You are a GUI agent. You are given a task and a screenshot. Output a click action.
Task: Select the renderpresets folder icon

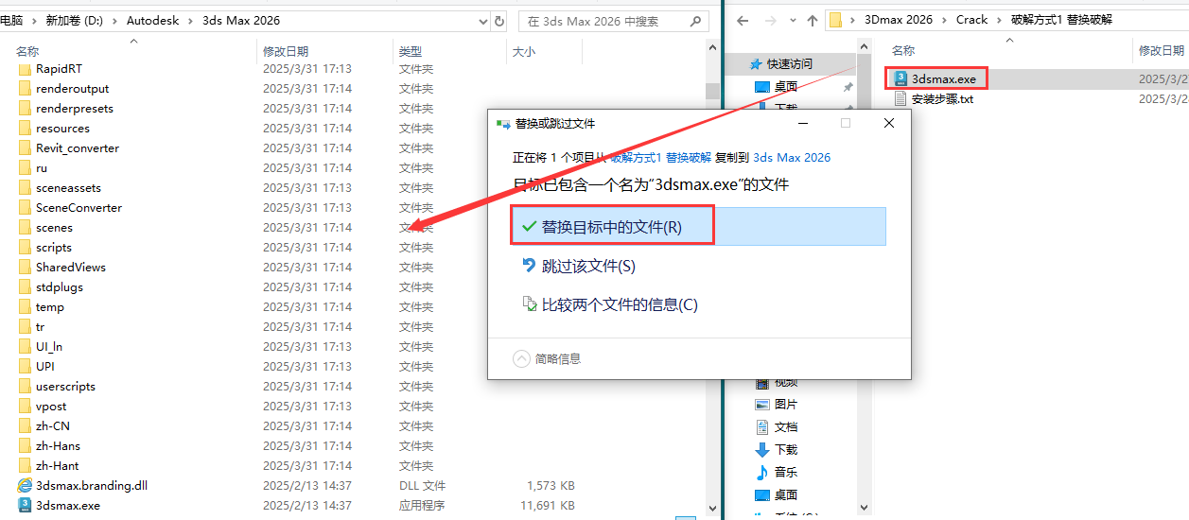click(25, 108)
